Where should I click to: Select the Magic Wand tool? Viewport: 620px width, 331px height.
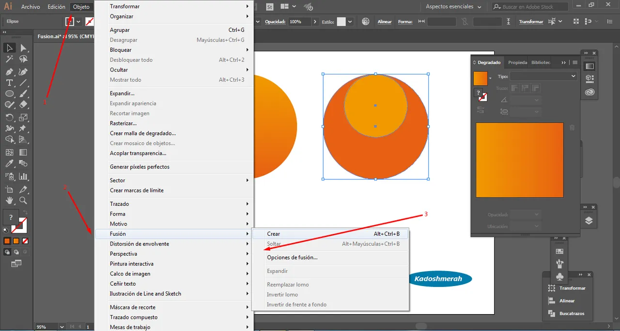[x=9, y=59]
